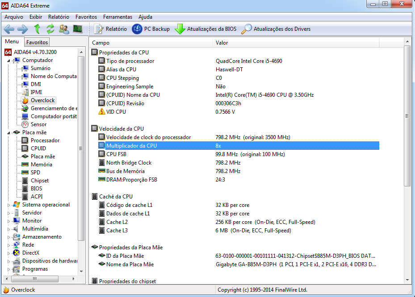Click the tree panel scroll up arrow
The height and width of the screenshot is (297, 415).
(x=81, y=52)
